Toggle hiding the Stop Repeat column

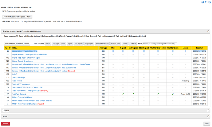(x=89, y=44)
